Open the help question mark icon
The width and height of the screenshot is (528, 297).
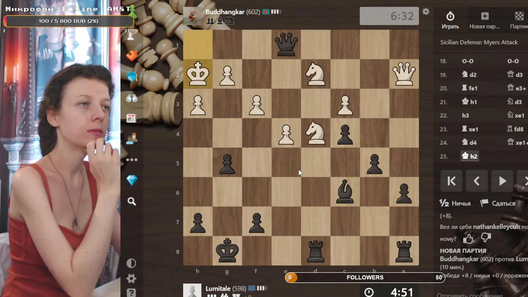tap(131, 292)
